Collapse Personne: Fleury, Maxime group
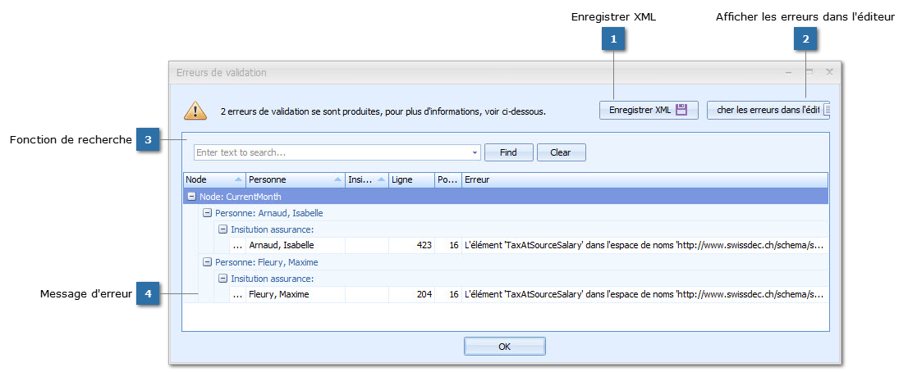The width and height of the screenshot is (908, 372). click(x=208, y=262)
